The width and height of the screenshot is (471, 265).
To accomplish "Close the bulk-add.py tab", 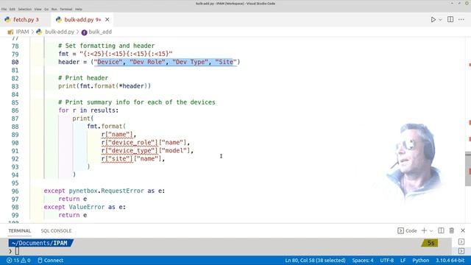I will (107, 20).
